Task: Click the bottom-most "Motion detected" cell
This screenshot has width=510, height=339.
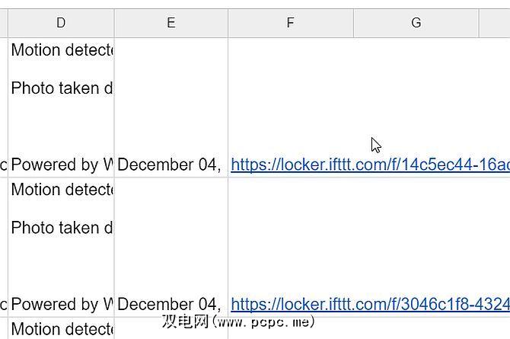Action: (x=62, y=329)
